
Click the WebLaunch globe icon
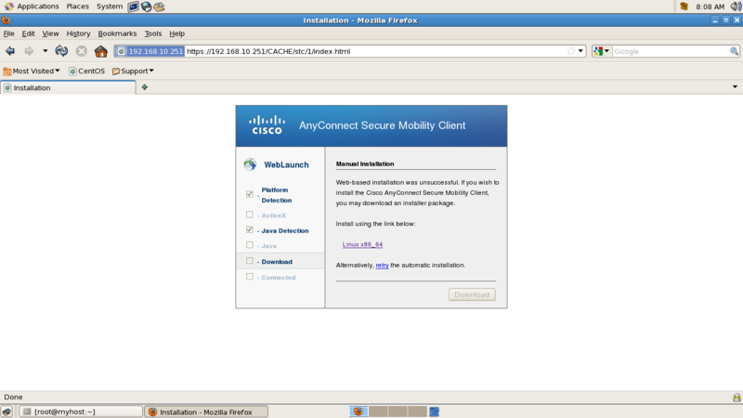250,164
